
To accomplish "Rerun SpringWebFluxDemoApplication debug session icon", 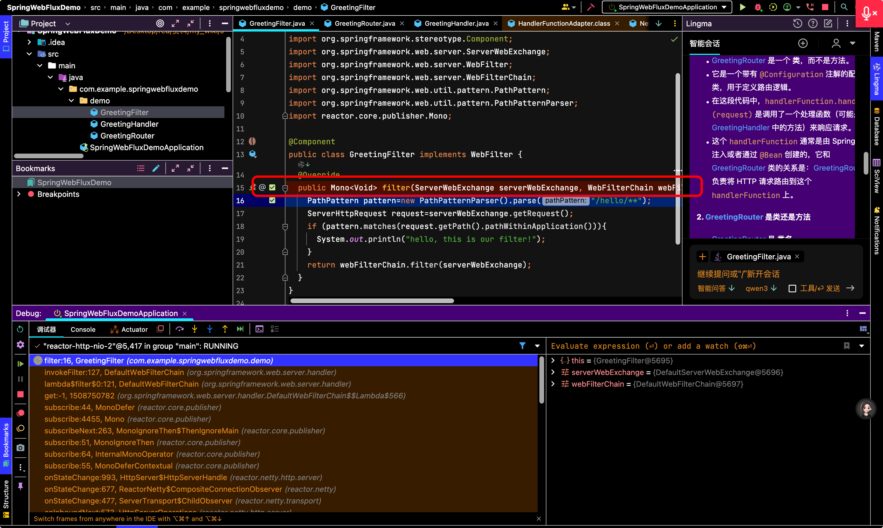I will point(20,329).
